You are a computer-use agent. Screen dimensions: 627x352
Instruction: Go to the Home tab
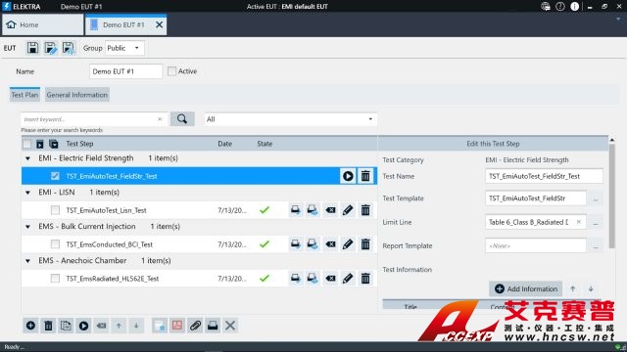[x=42, y=24]
